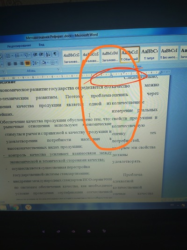Open the Рецензирование ribbon tab
Image resolution: width=187 pixels, height=250 pixels.
(19, 46)
